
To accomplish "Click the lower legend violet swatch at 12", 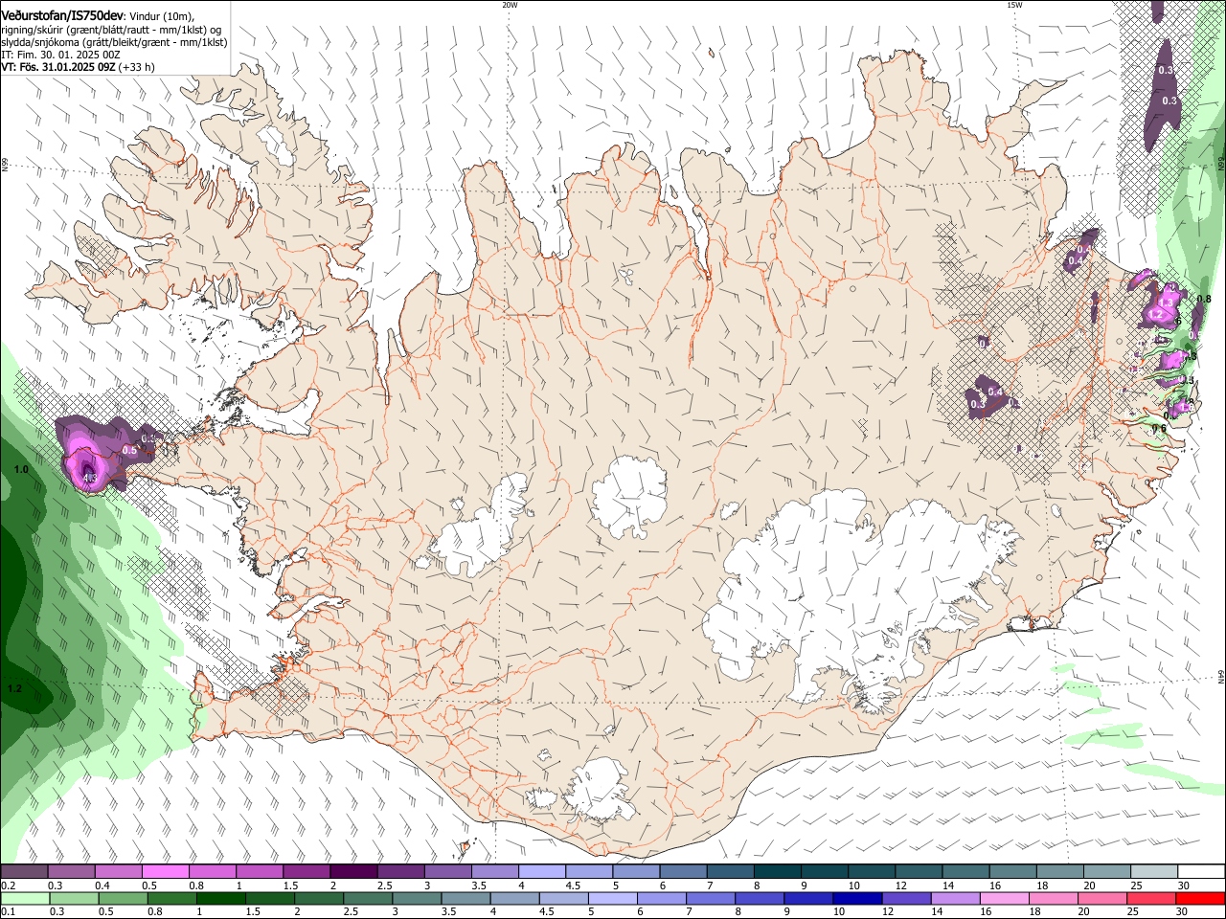I will coord(906,898).
